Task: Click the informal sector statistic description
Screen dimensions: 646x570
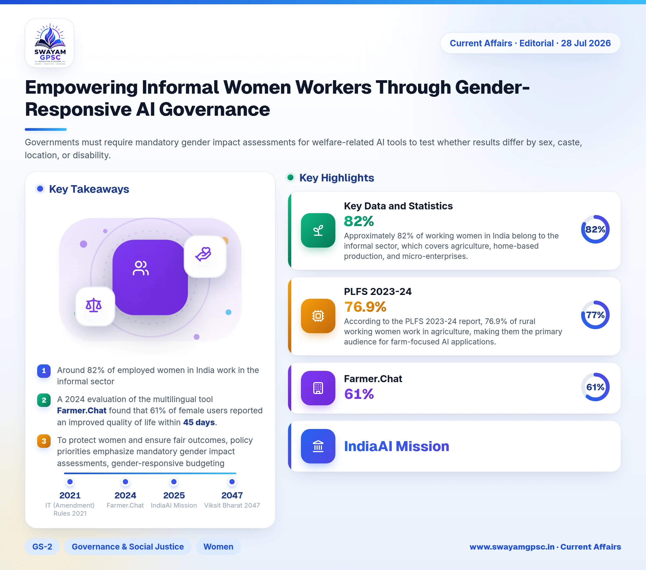Action: pos(451,246)
